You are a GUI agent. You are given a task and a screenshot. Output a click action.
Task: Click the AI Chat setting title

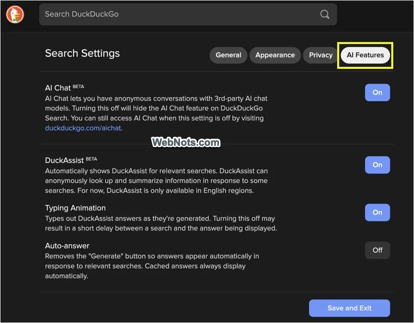58,88
